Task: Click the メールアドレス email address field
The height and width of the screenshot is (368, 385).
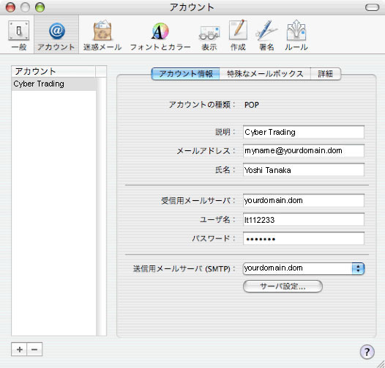Action: tap(304, 150)
